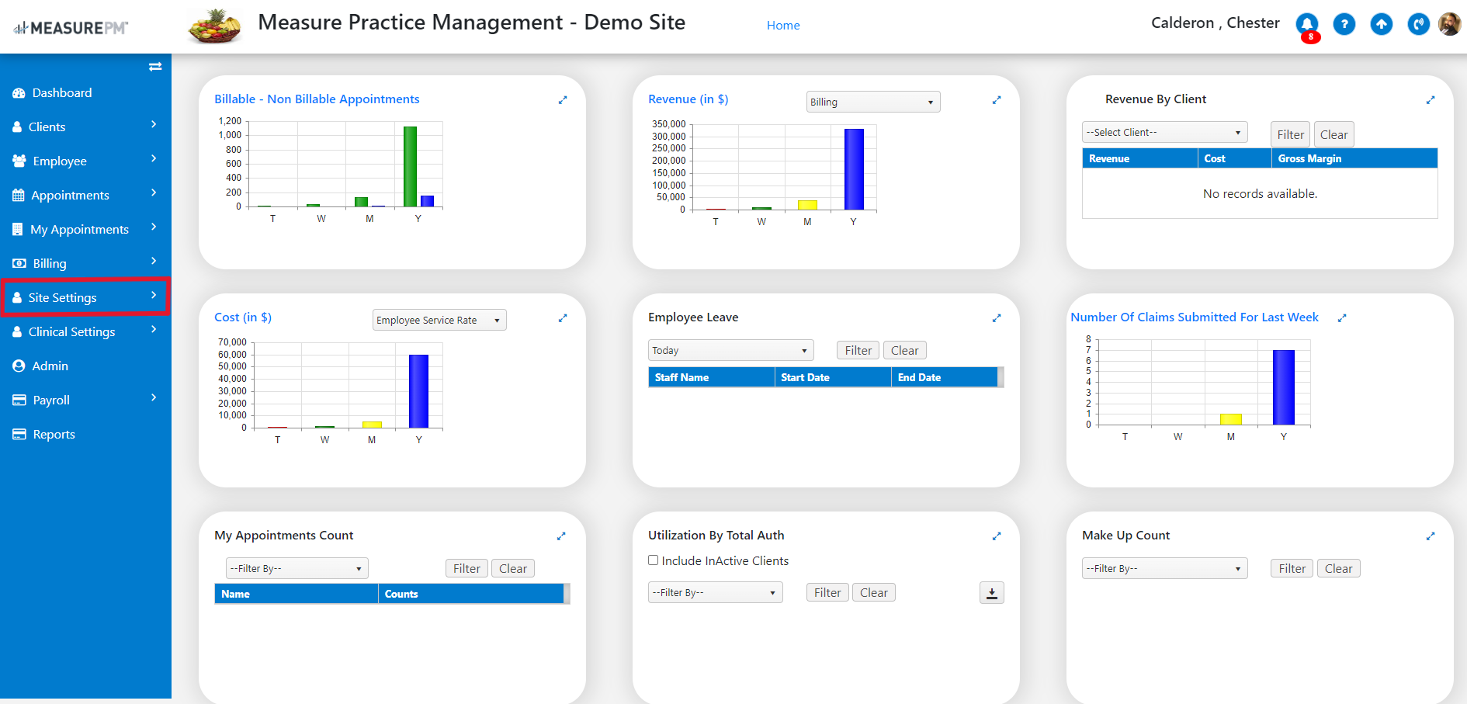Screen dimensions: 1467x704
Task: Expand the Clients sidebar menu
Action: tap(85, 127)
